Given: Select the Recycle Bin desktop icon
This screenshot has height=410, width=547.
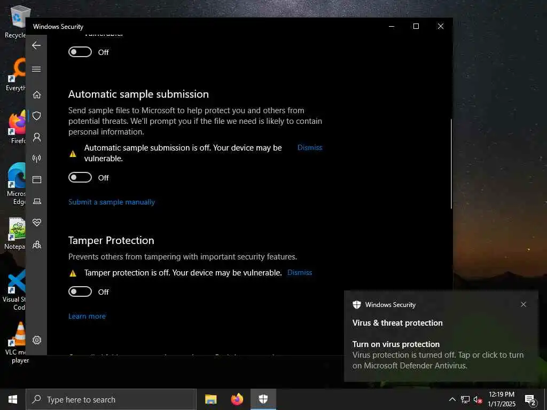Looking at the screenshot, I should 15,21.
